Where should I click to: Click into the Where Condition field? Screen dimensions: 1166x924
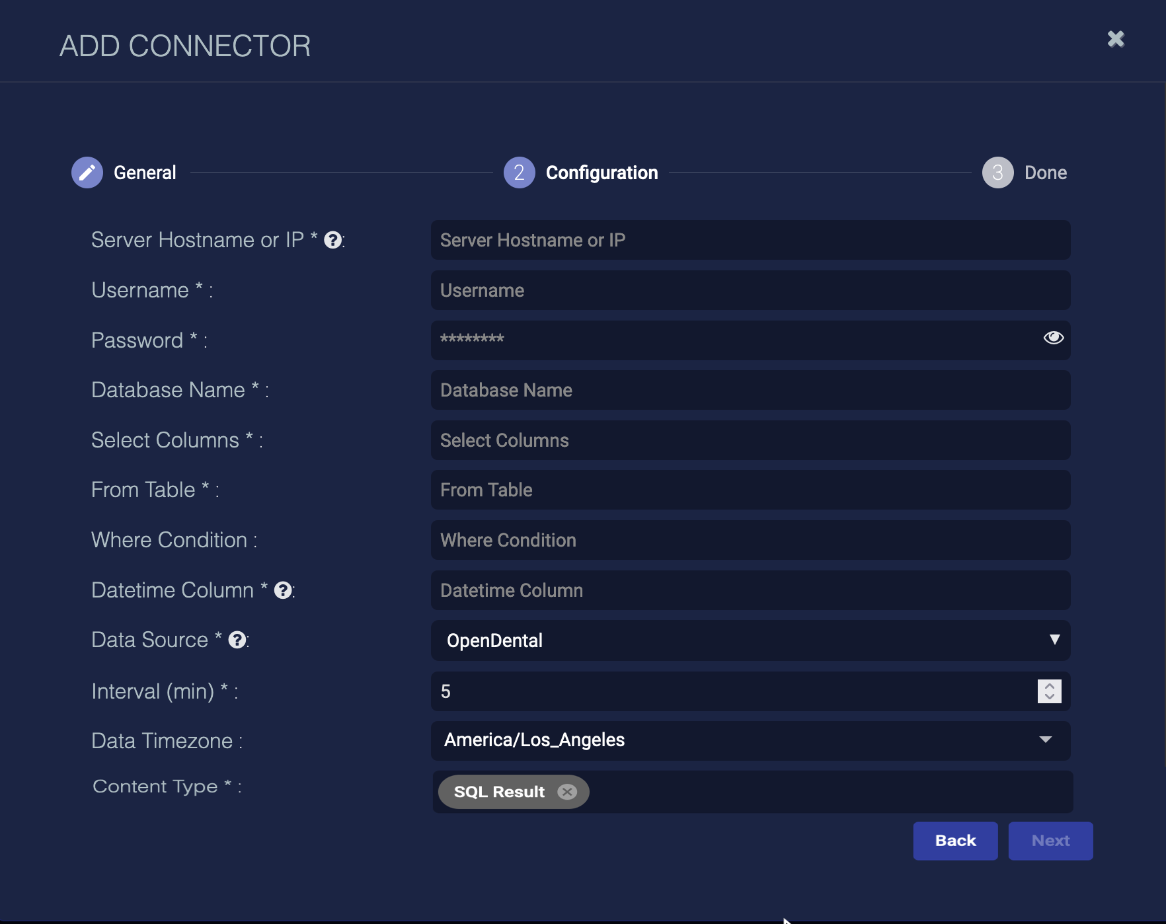[x=750, y=540]
